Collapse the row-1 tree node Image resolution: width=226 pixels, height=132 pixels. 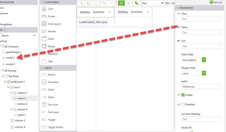[8, 87]
